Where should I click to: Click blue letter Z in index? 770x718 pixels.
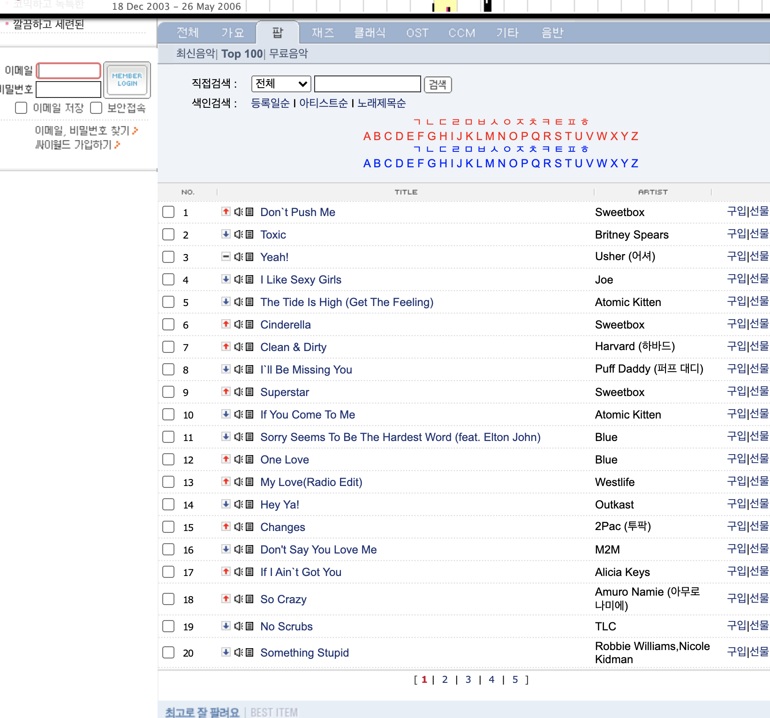634,164
